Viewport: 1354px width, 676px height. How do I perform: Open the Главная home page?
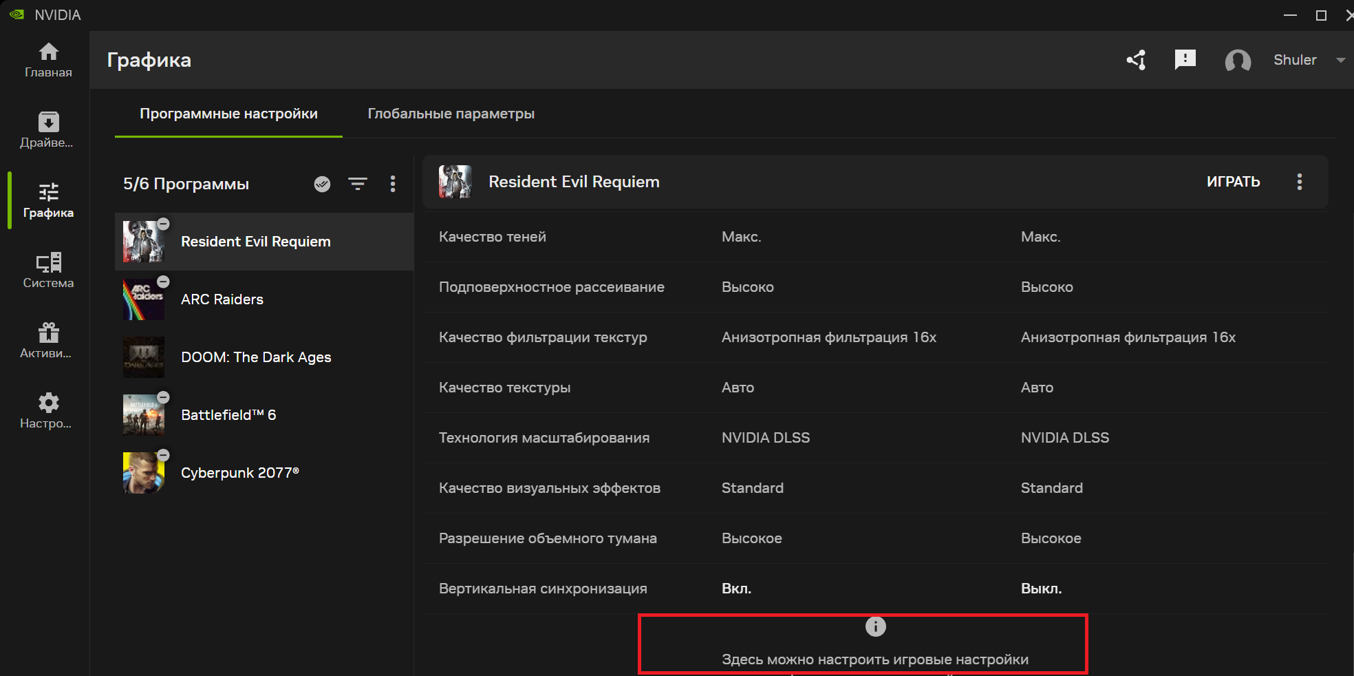tap(48, 60)
